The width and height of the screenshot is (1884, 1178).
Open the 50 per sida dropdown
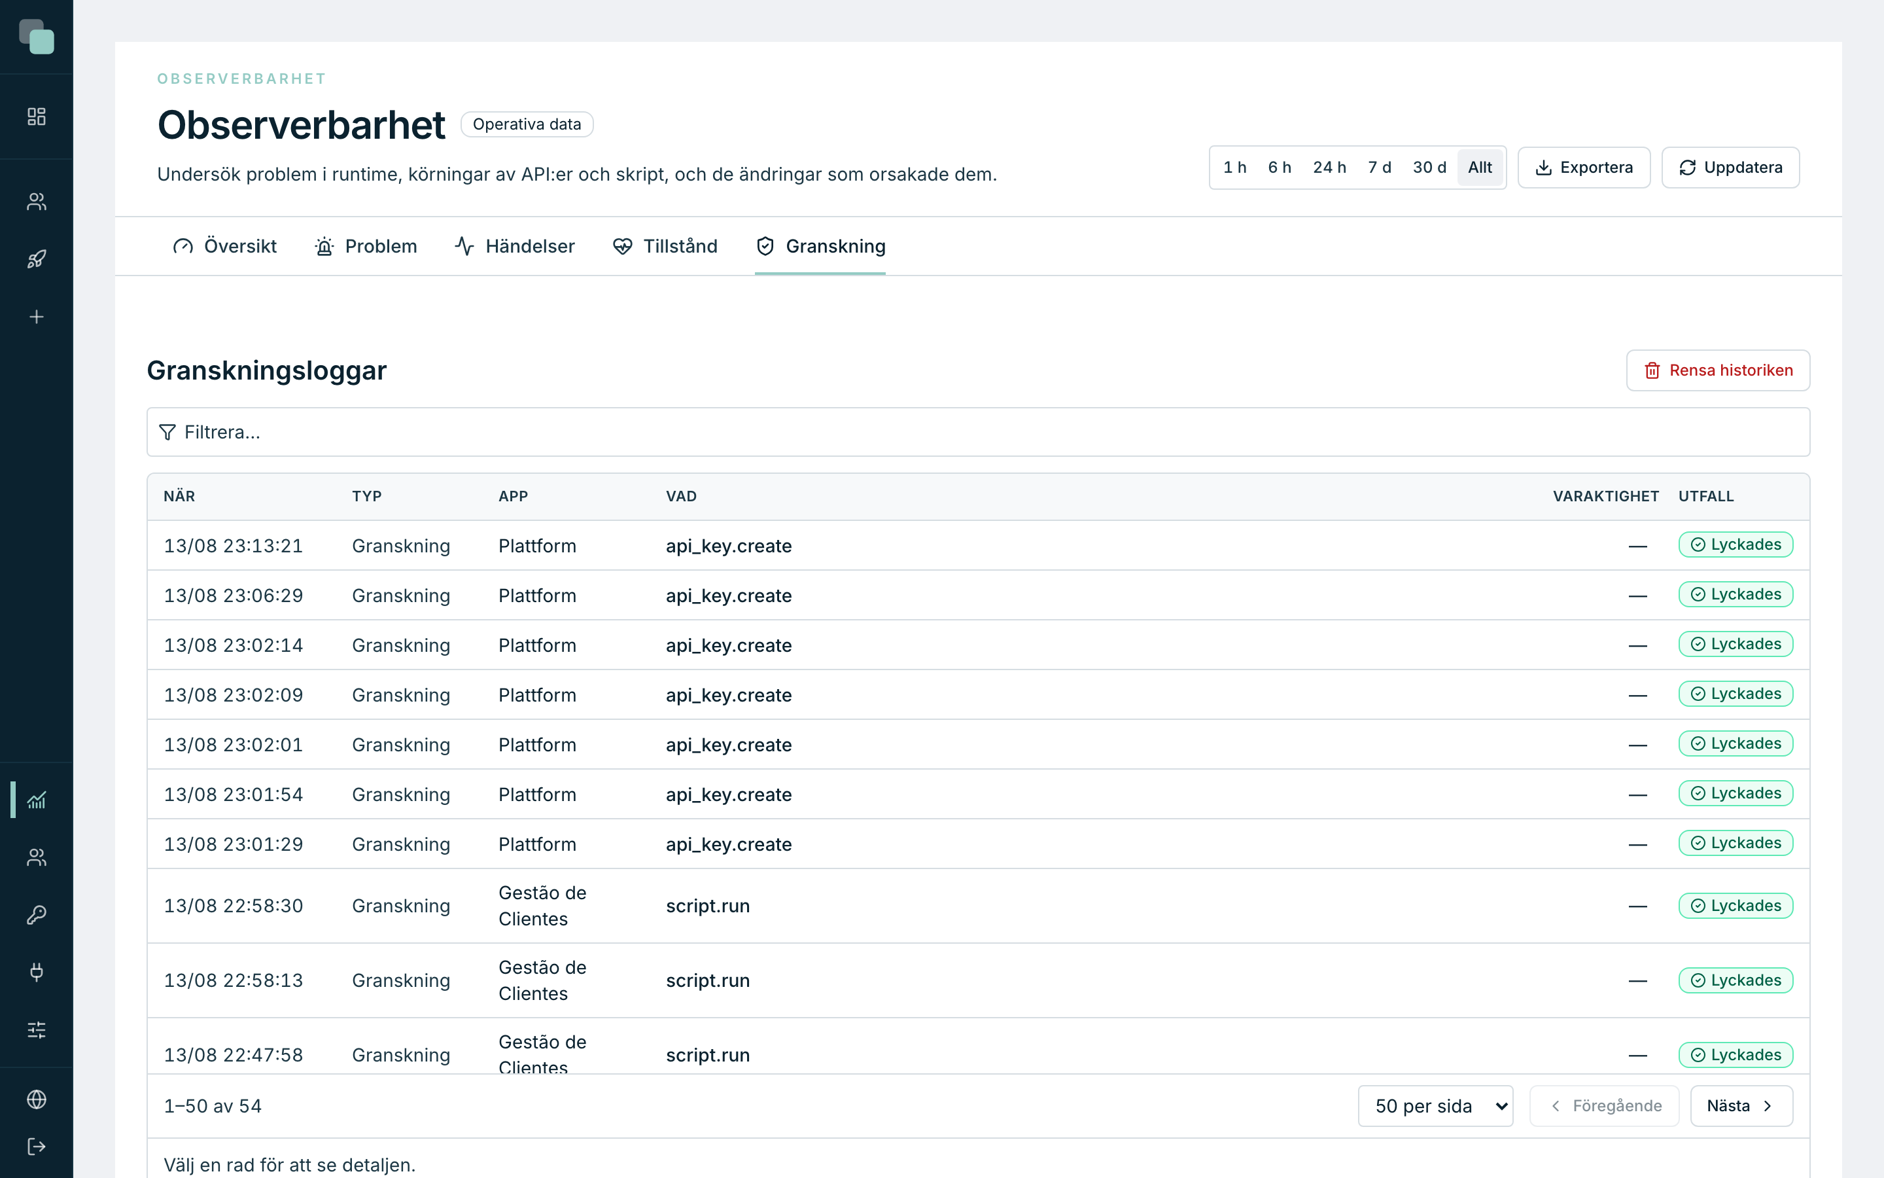tap(1436, 1106)
